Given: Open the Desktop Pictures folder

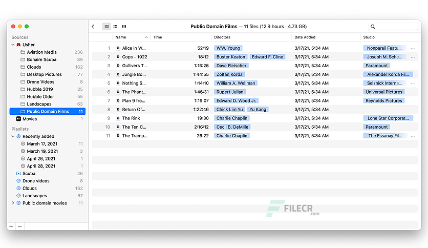Looking at the screenshot, I should 48,74.
